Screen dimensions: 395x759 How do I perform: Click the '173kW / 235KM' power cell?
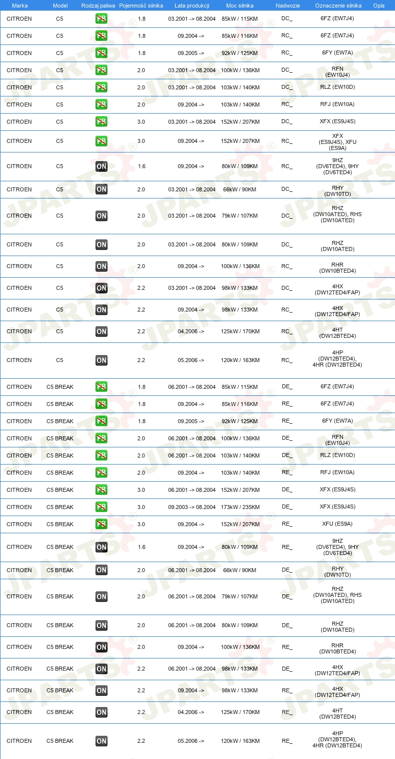[x=240, y=507]
